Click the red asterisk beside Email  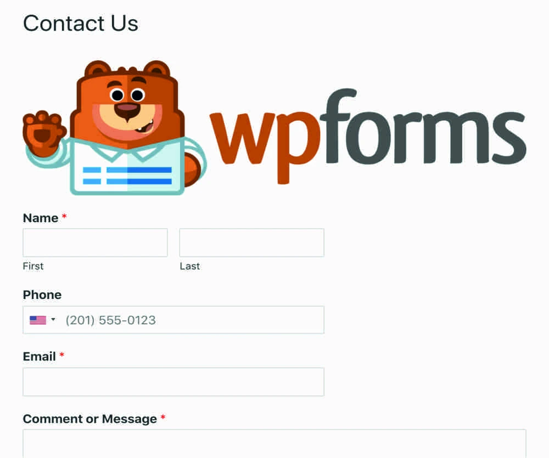coord(61,355)
